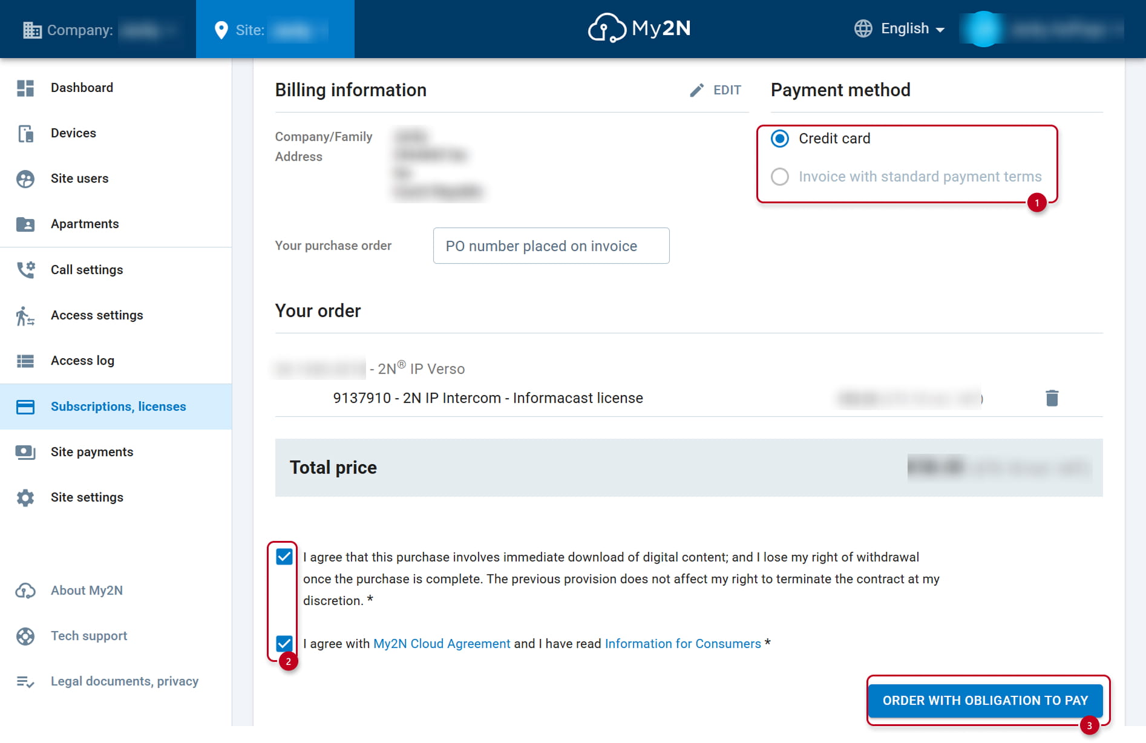
Task: Click the '9137910 - 2N IP Intercom - Informacast license' text
Action: (488, 398)
